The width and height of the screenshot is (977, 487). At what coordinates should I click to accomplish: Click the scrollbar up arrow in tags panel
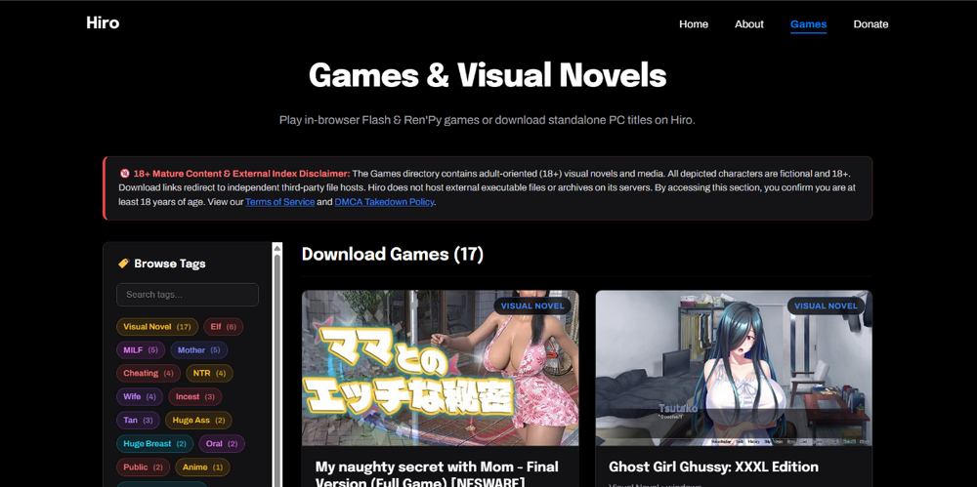(x=277, y=247)
